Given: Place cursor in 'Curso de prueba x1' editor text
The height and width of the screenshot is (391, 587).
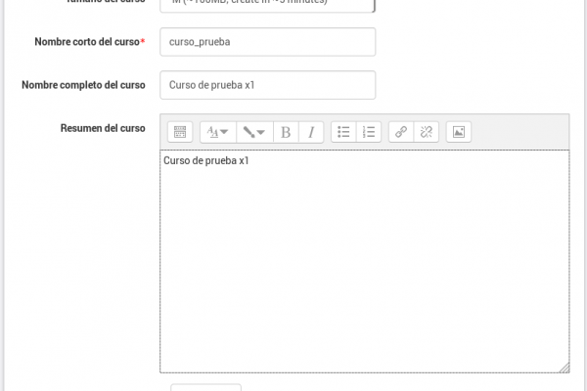Looking at the screenshot, I should pos(206,160).
